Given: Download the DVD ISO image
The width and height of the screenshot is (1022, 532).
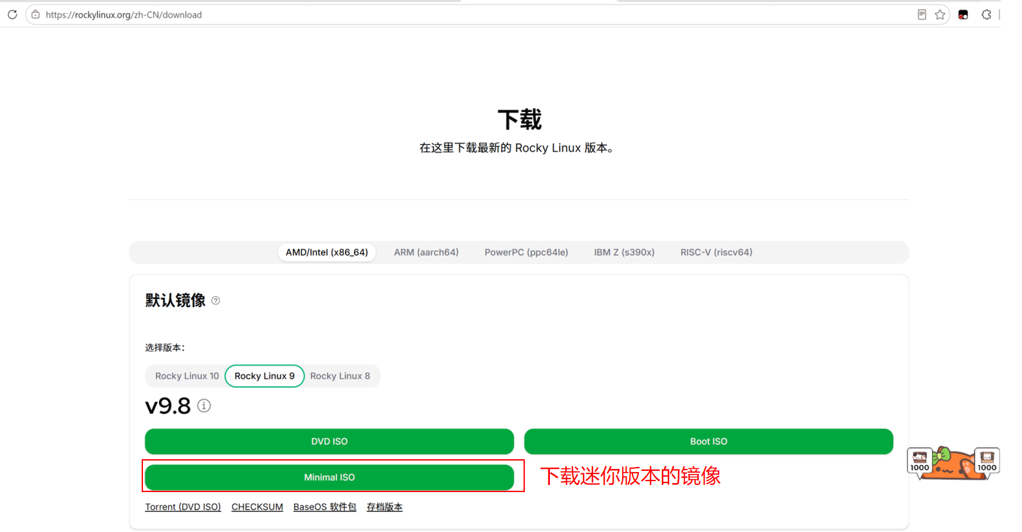Looking at the screenshot, I should click(x=329, y=441).
